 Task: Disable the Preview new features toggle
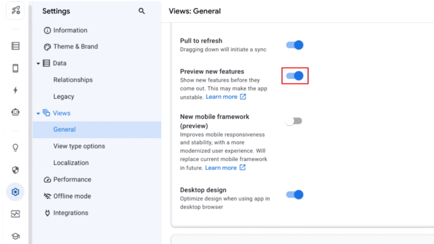[x=295, y=76]
